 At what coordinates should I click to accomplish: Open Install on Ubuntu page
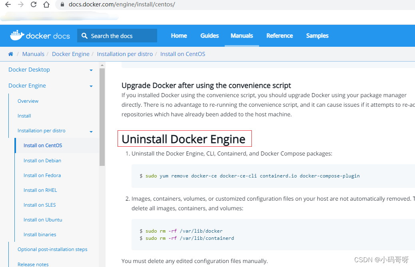(x=43, y=220)
